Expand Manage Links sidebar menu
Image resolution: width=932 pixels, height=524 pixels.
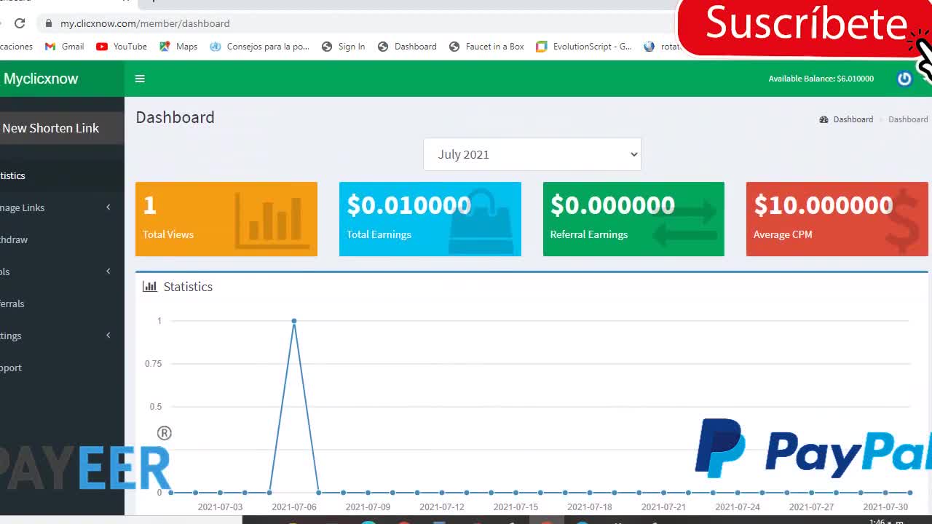tap(62, 207)
